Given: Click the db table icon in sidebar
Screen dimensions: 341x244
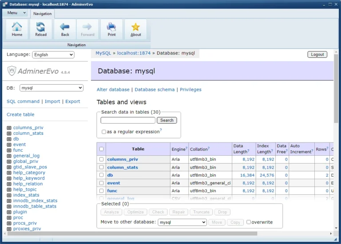Looking at the screenshot, I should pyautogui.click(x=9, y=139).
